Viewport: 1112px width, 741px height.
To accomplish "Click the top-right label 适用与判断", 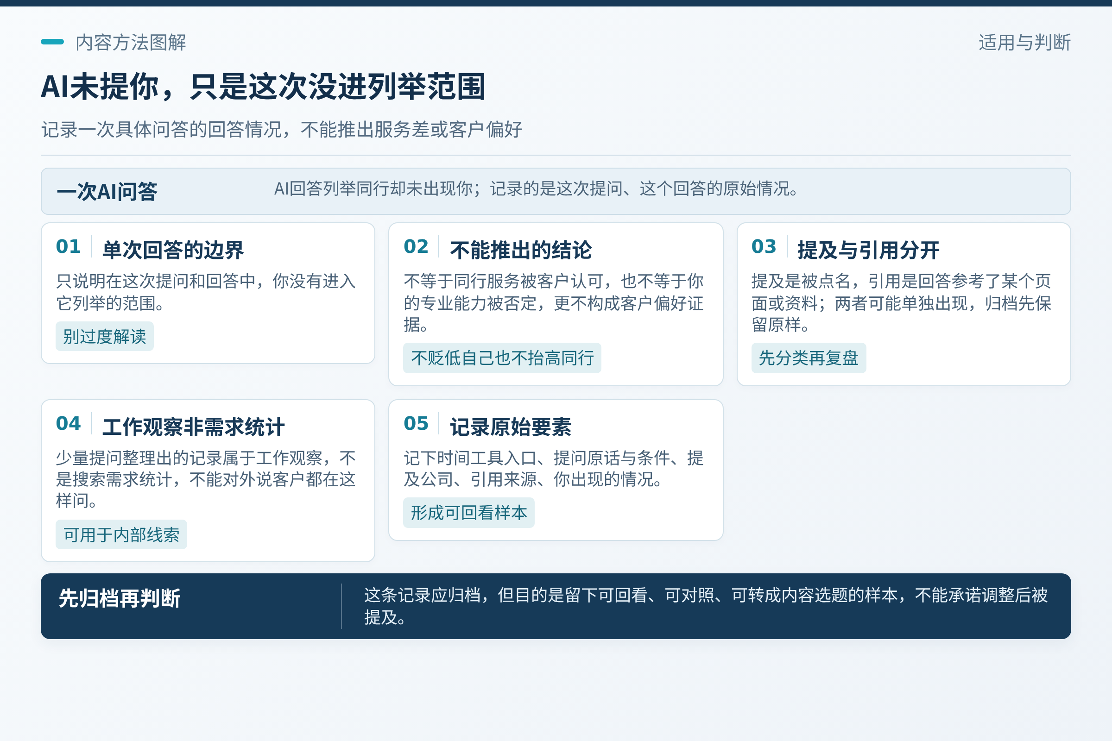I will point(1024,43).
